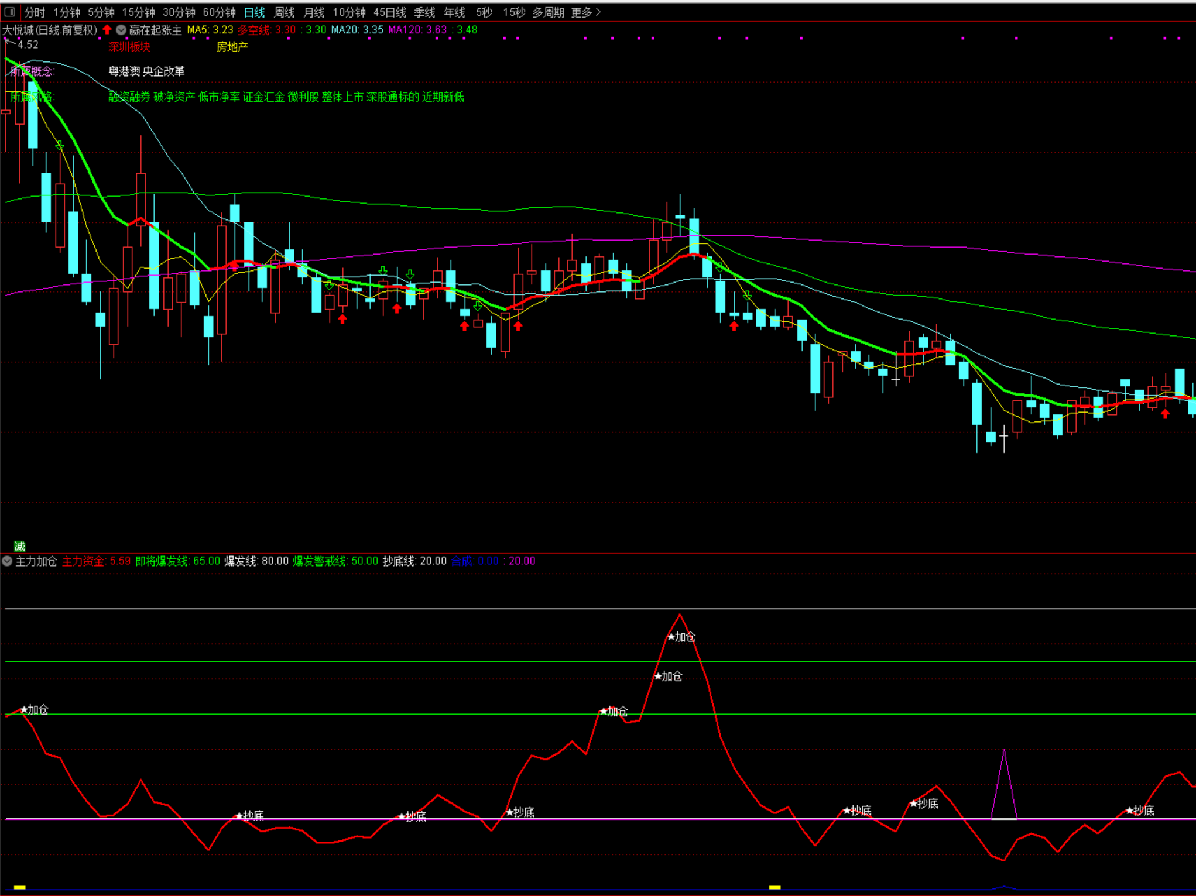The image size is (1196, 896).
Task: Switch to the 5分钟 period
Action: tap(101, 12)
